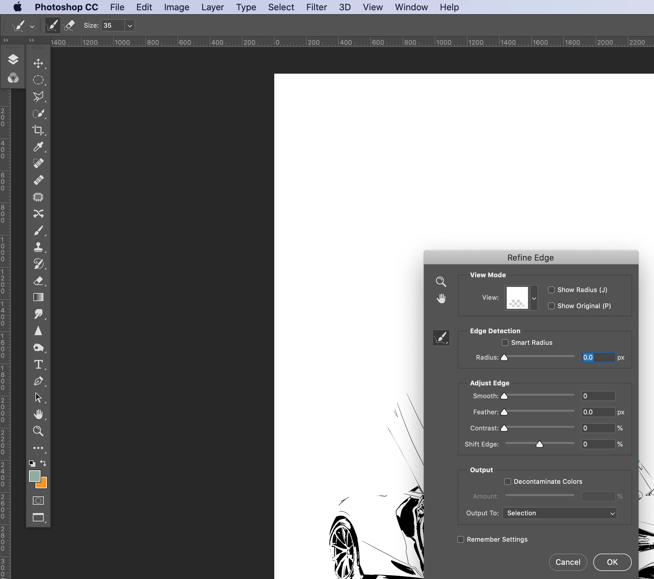Select the Move tool

38,63
